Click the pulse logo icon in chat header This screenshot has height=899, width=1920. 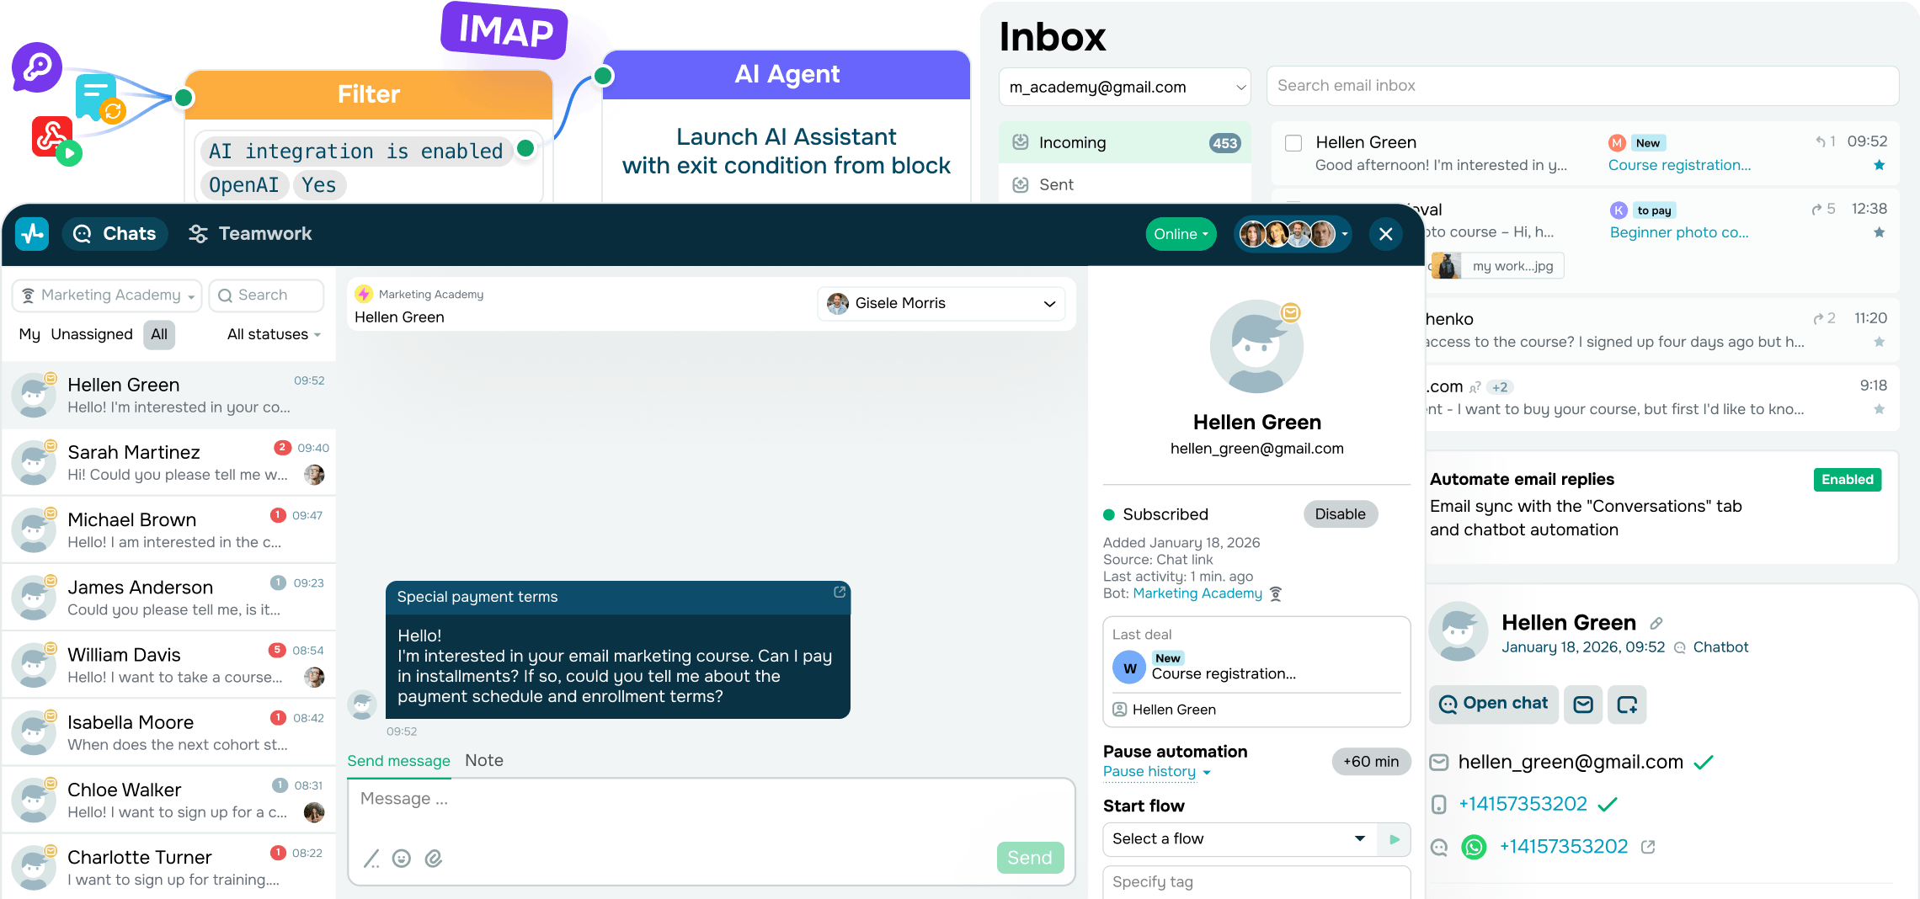(x=33, y=233)
